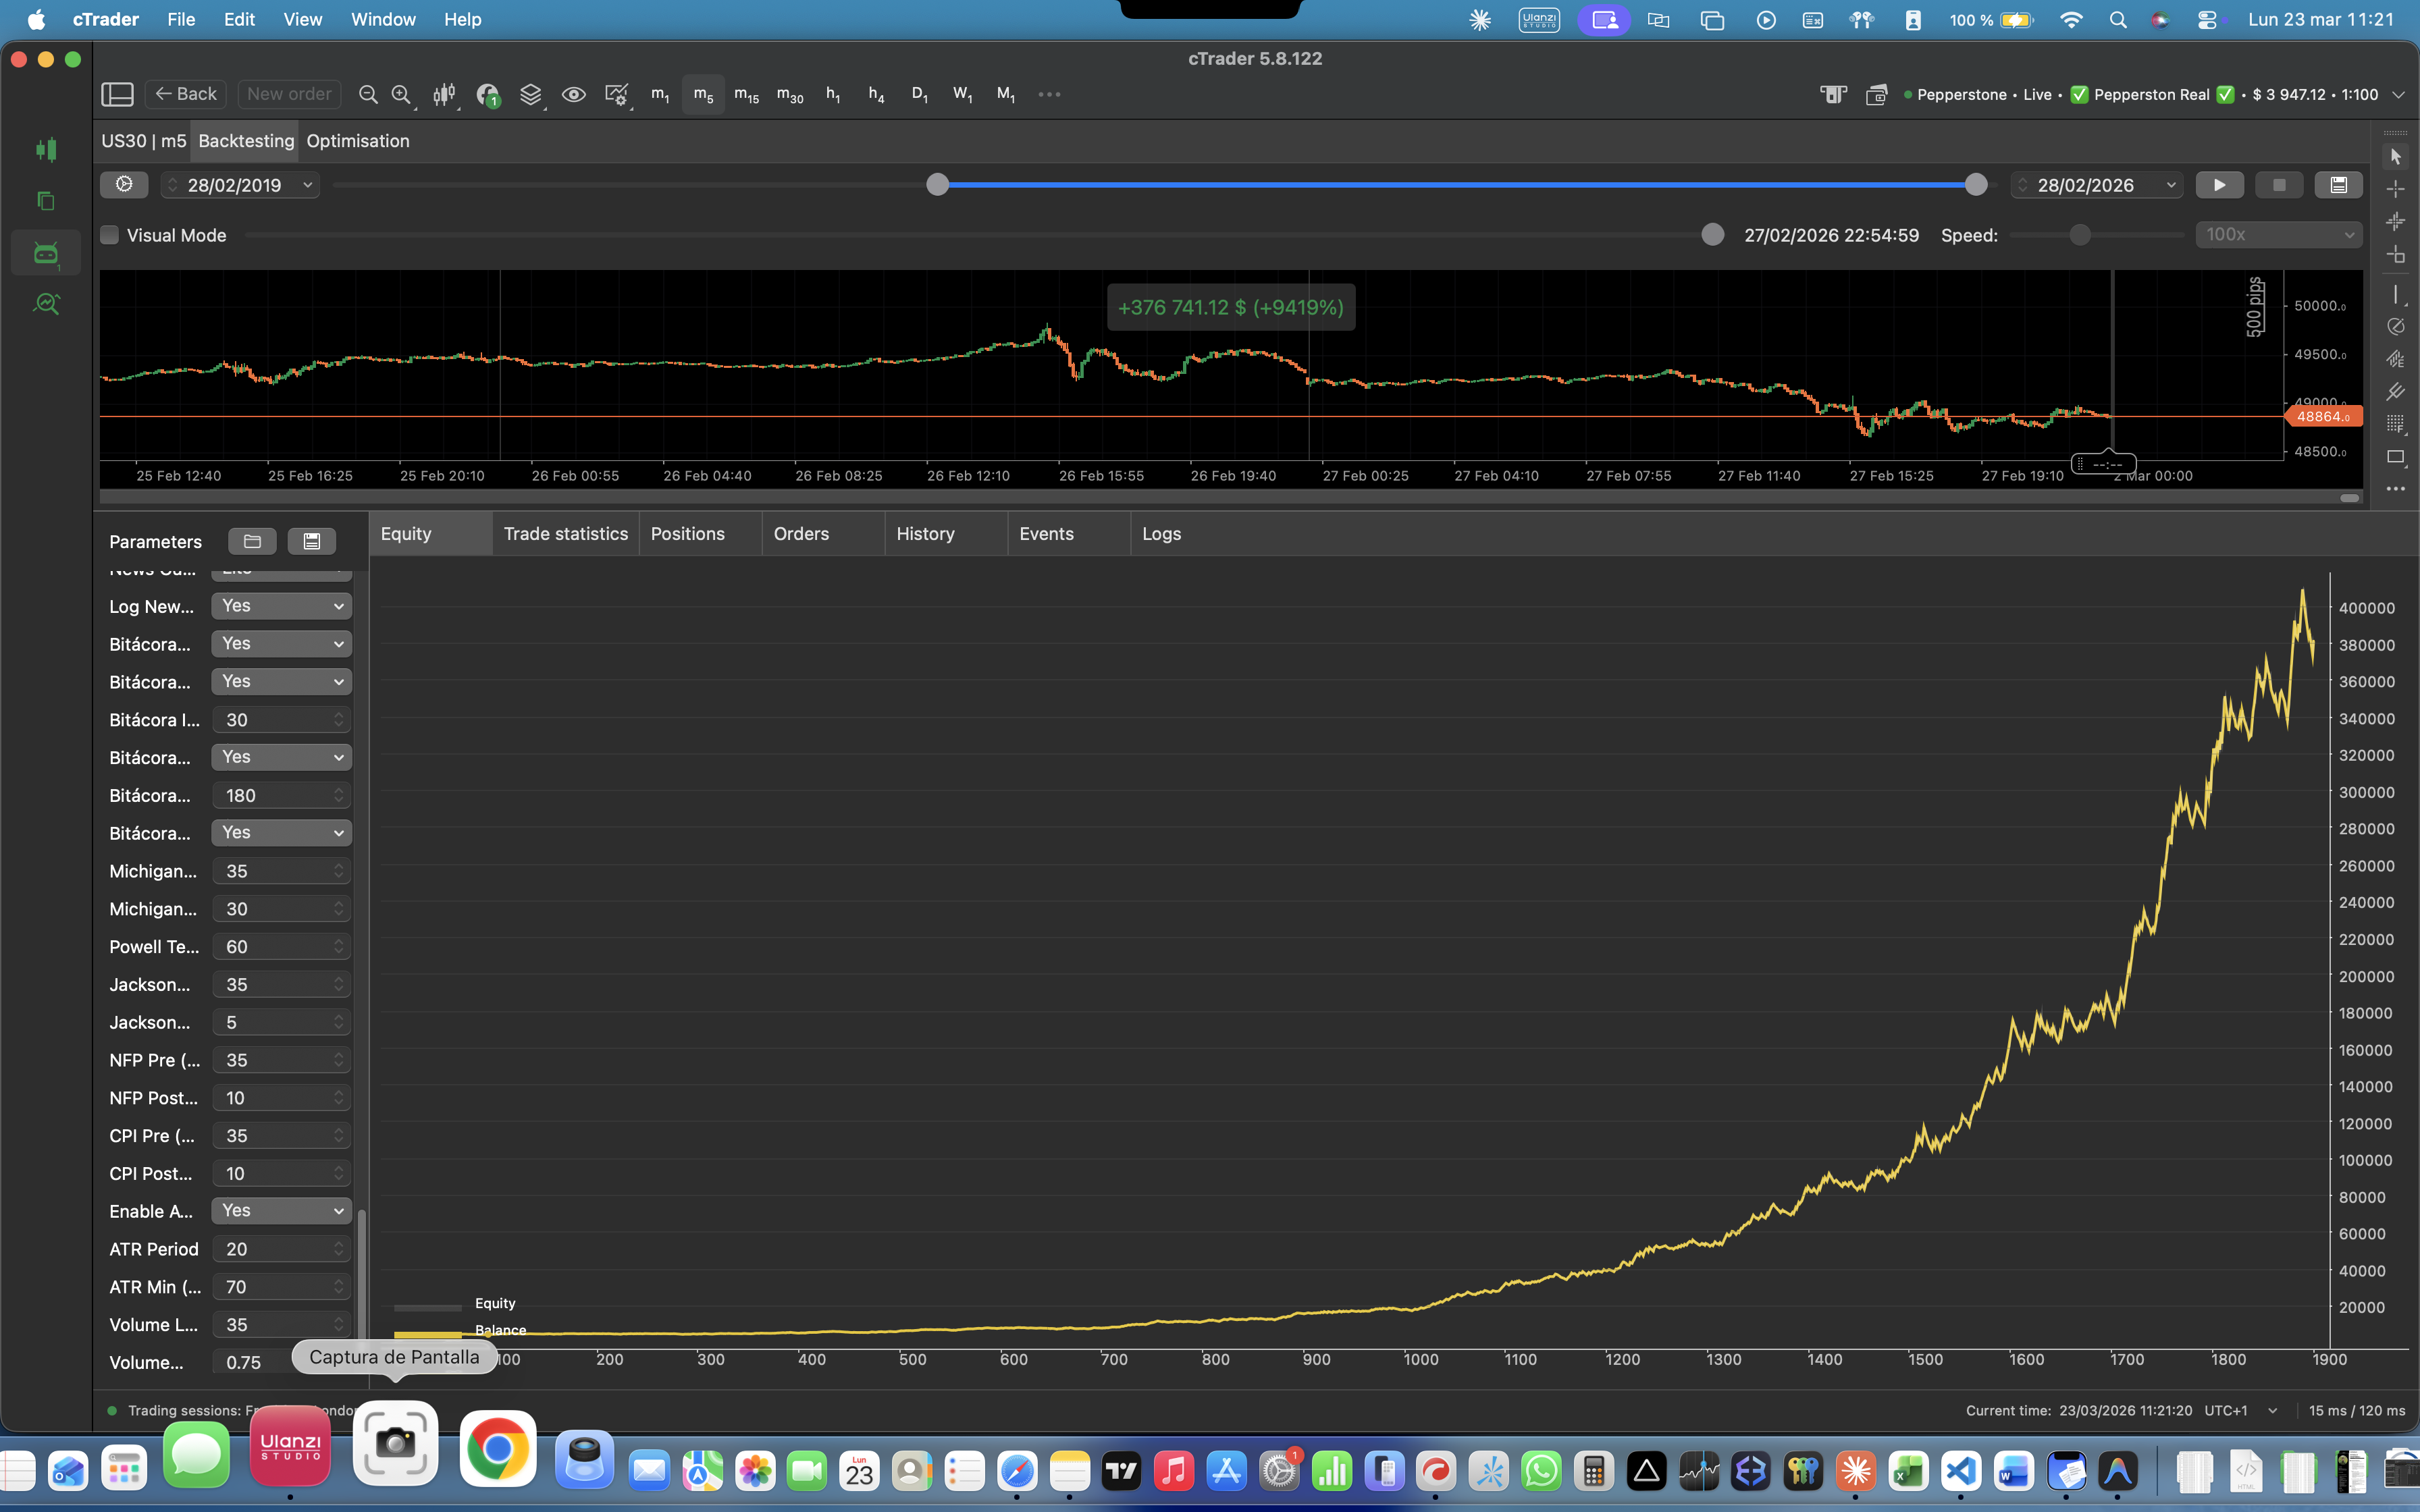Viewport: 2420px width, 1512px height.
Task: Toggle the sidebar panel layout icon
Action: click(x=117, y=94)
